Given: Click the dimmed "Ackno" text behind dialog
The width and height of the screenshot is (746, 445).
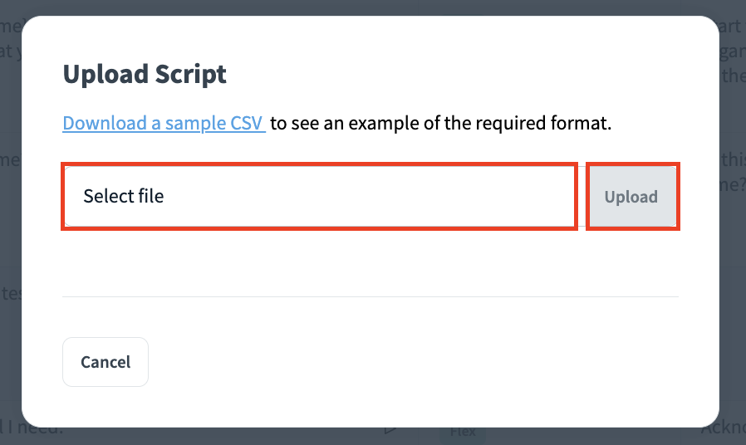Looking at the screenshot, I should (722, 429).
